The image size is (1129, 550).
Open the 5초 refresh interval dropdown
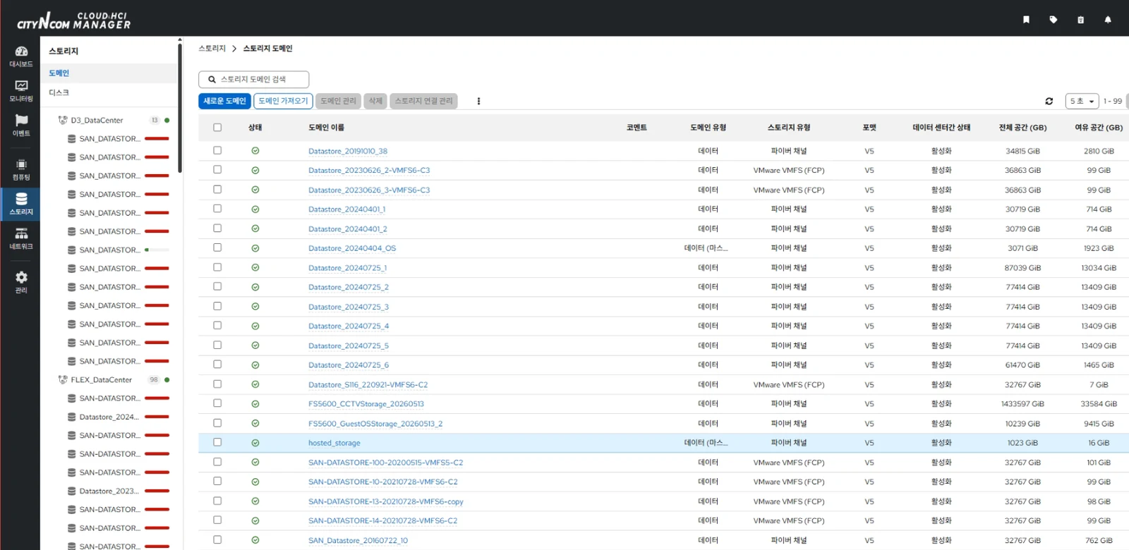tap(1082, 101)
